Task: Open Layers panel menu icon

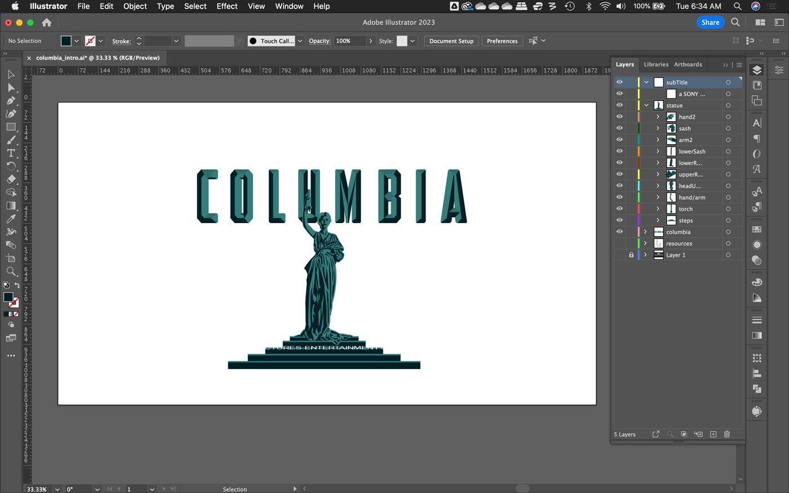Action: click(x=739, y=65)
